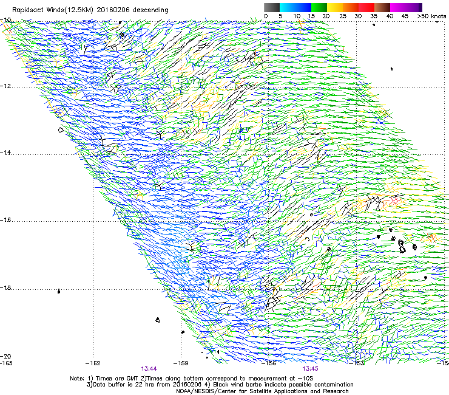Click the yellow 20-25 knots legend segment
The image size is (449, 395).
(x=335, y=7)
